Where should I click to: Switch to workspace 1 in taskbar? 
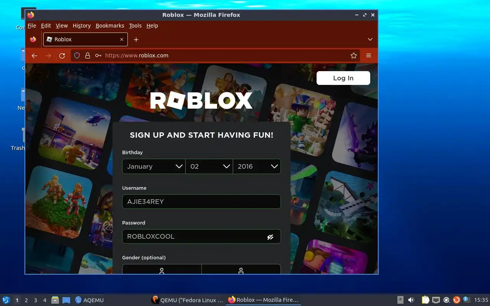tap(17, 300)
